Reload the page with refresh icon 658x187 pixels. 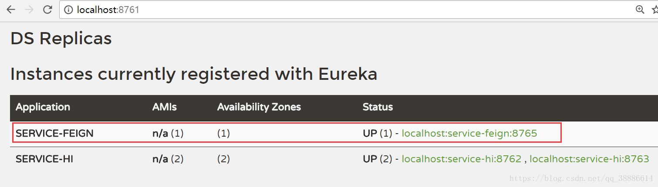tap(47, 10)
